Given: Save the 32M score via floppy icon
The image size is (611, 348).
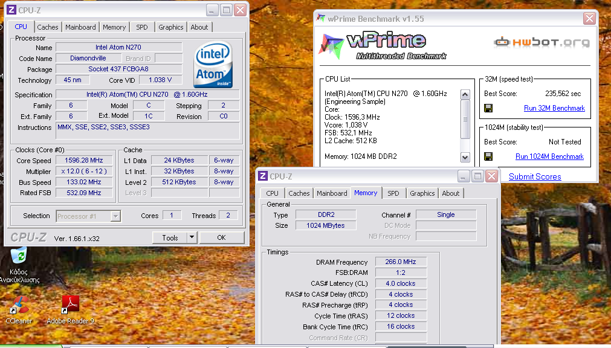Looking at the screenshot, I should pos(488,108).
